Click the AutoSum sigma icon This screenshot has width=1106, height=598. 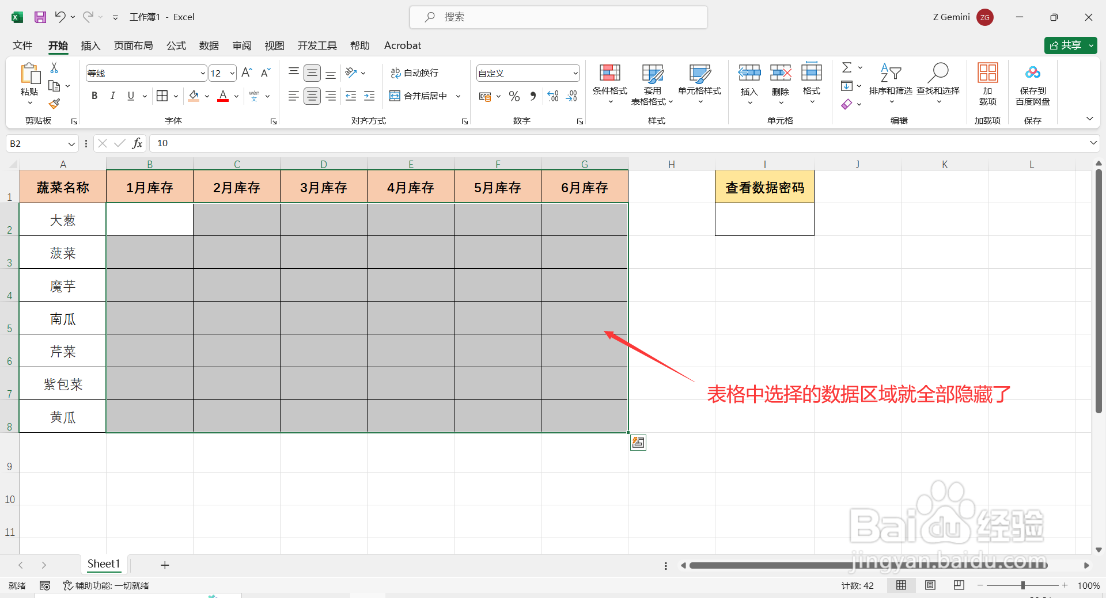[x=847, y=67]
